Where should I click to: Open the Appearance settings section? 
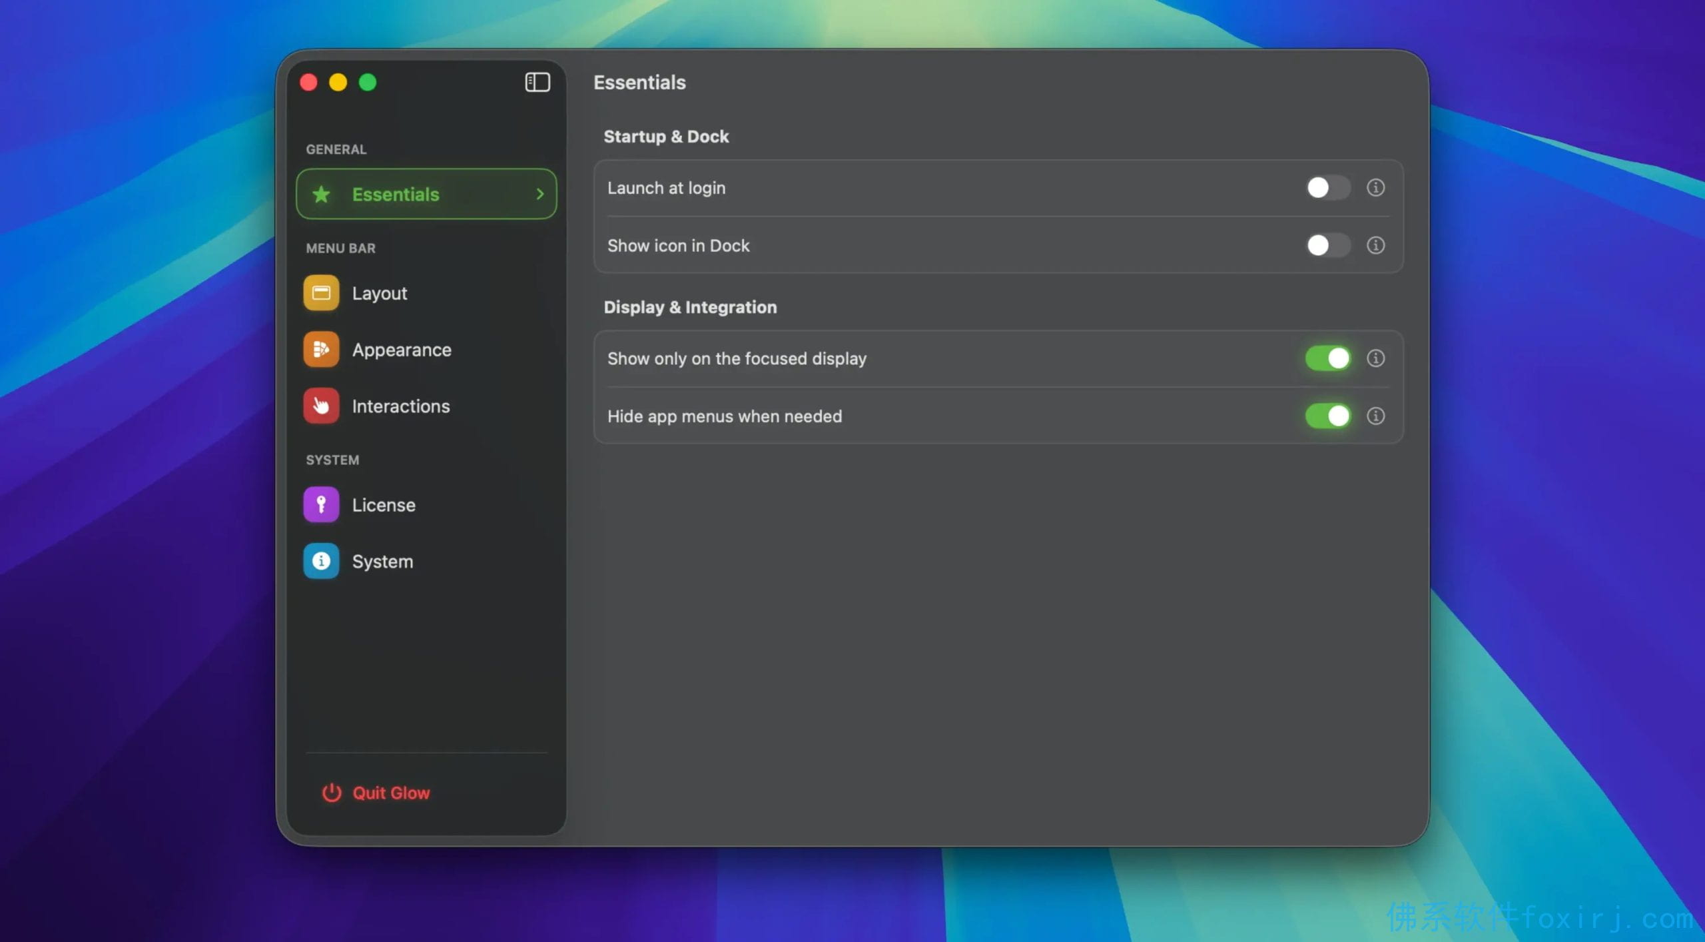point(426,349)
